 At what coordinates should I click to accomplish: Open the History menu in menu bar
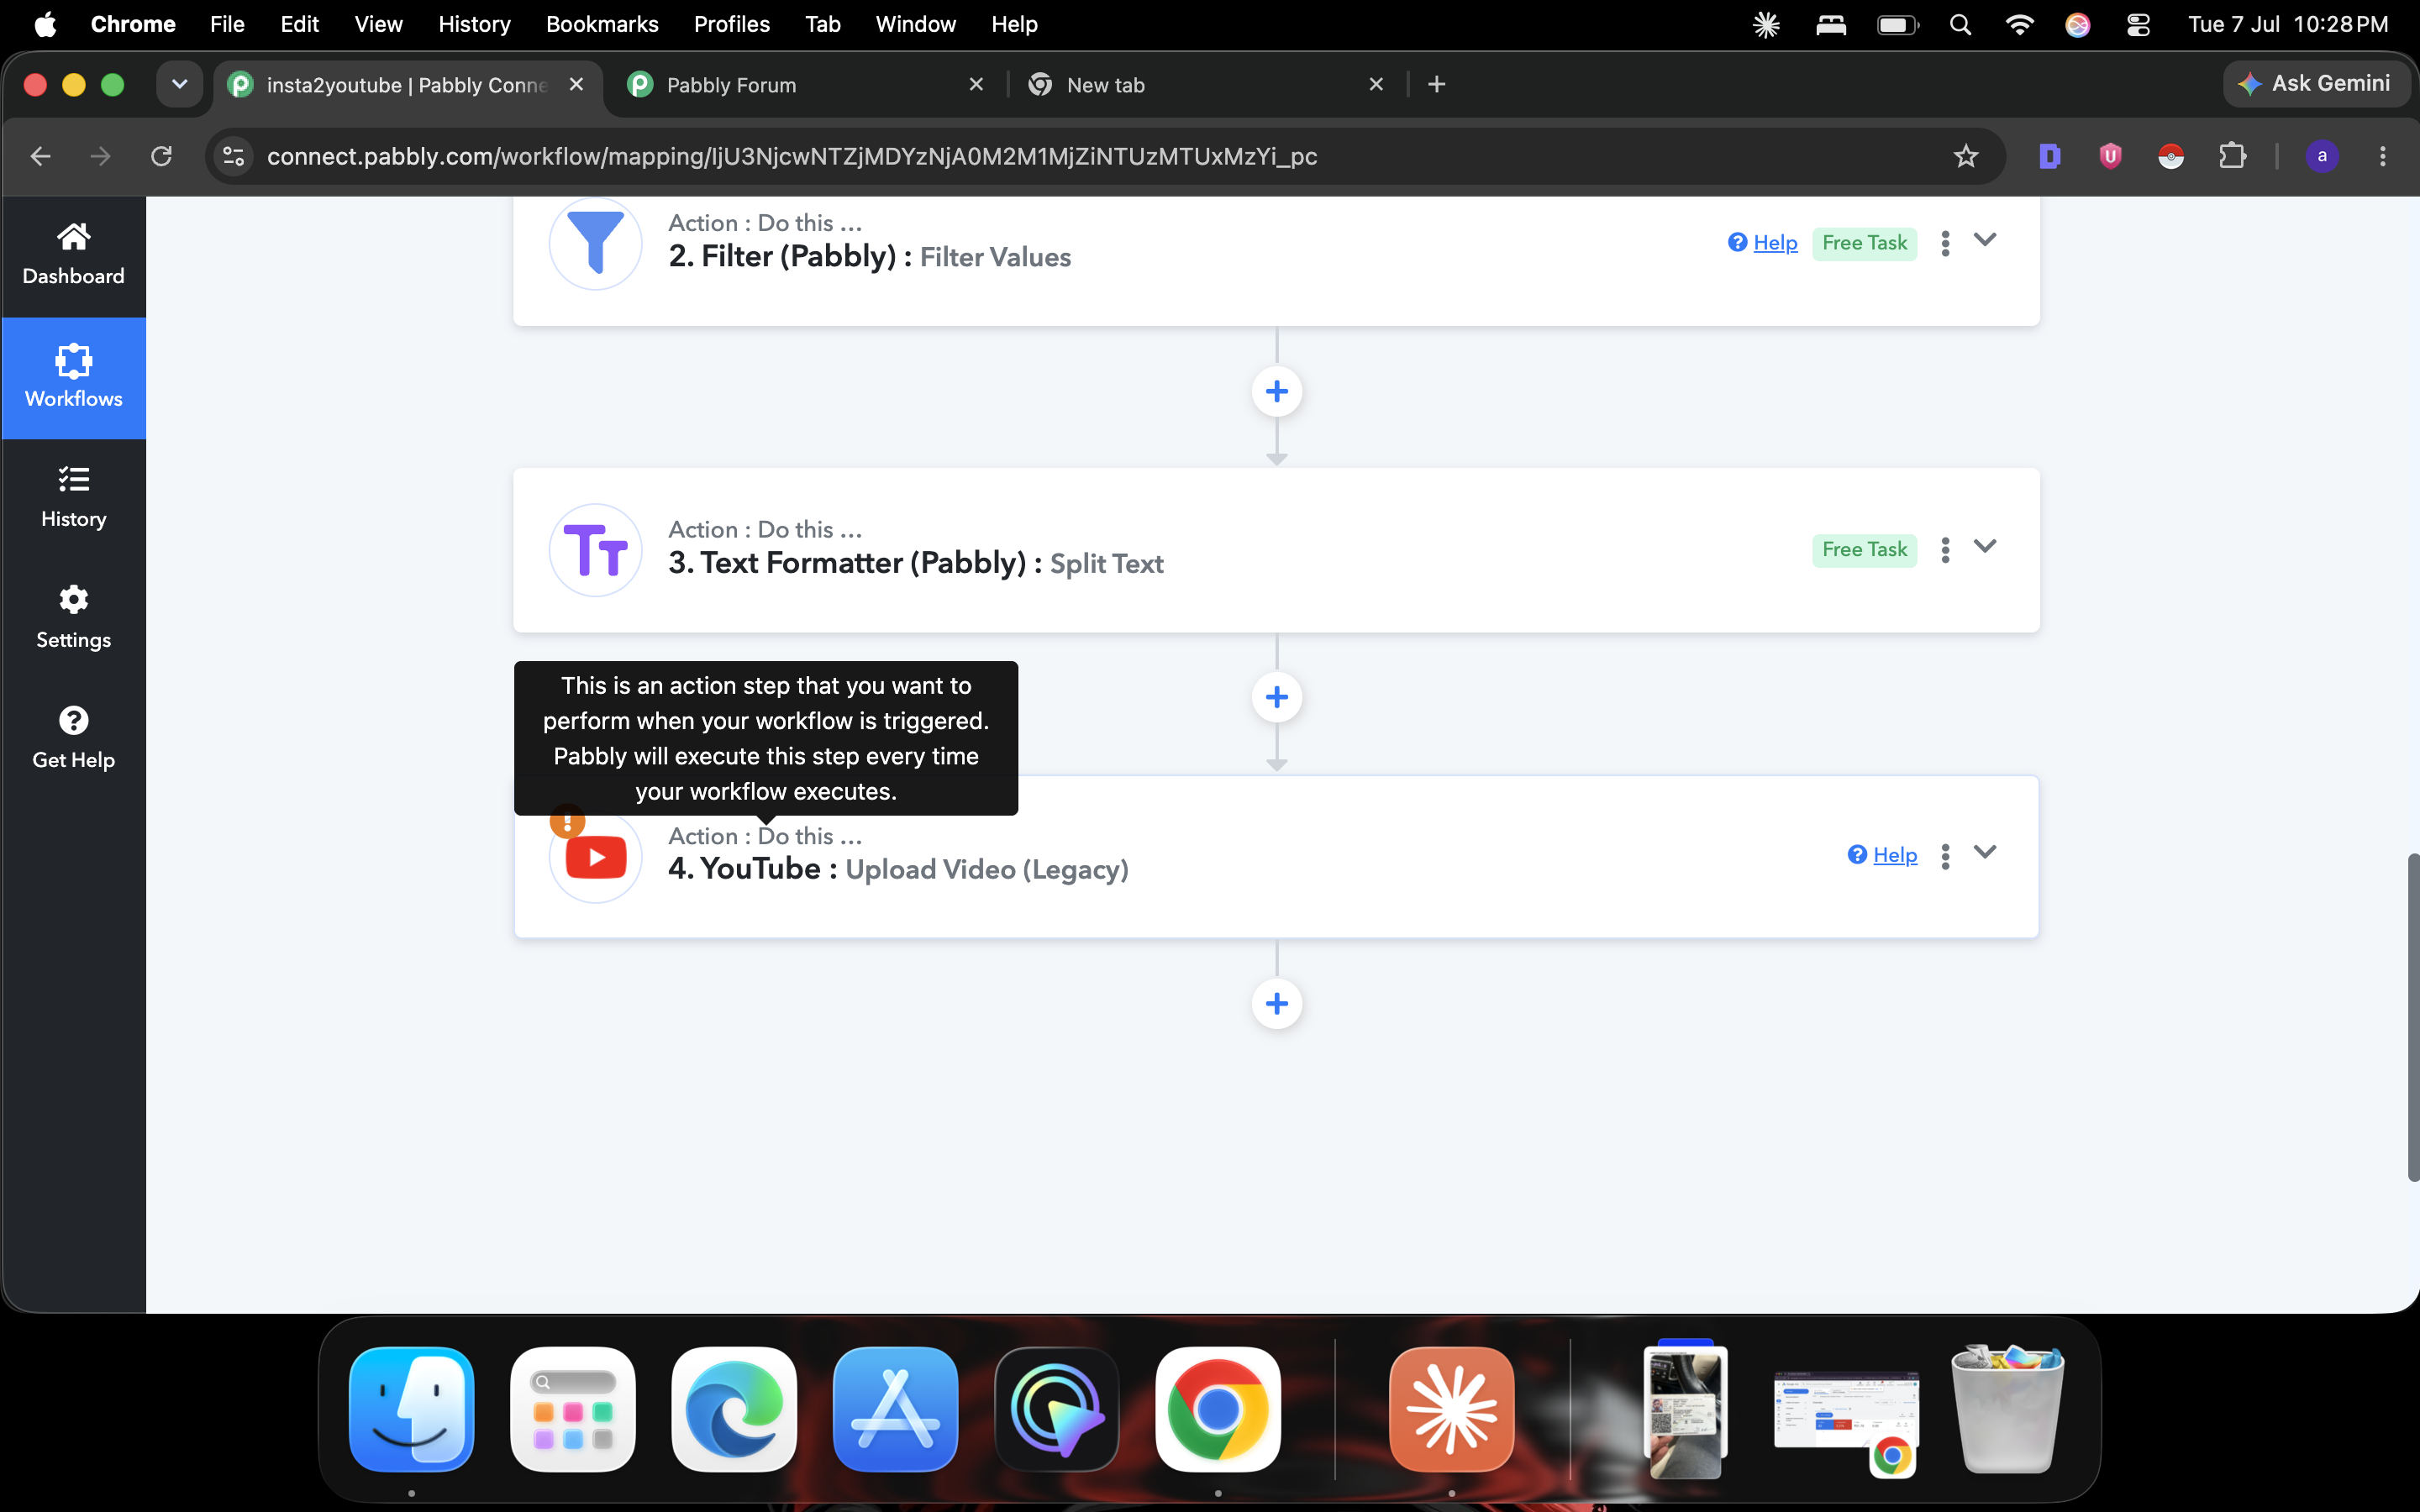[474, 24]
